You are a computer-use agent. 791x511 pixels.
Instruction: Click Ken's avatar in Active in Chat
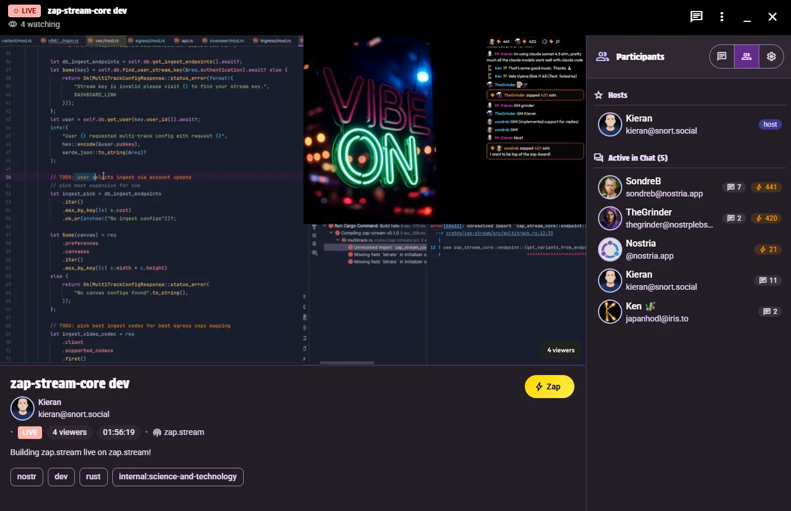point(610,312)
